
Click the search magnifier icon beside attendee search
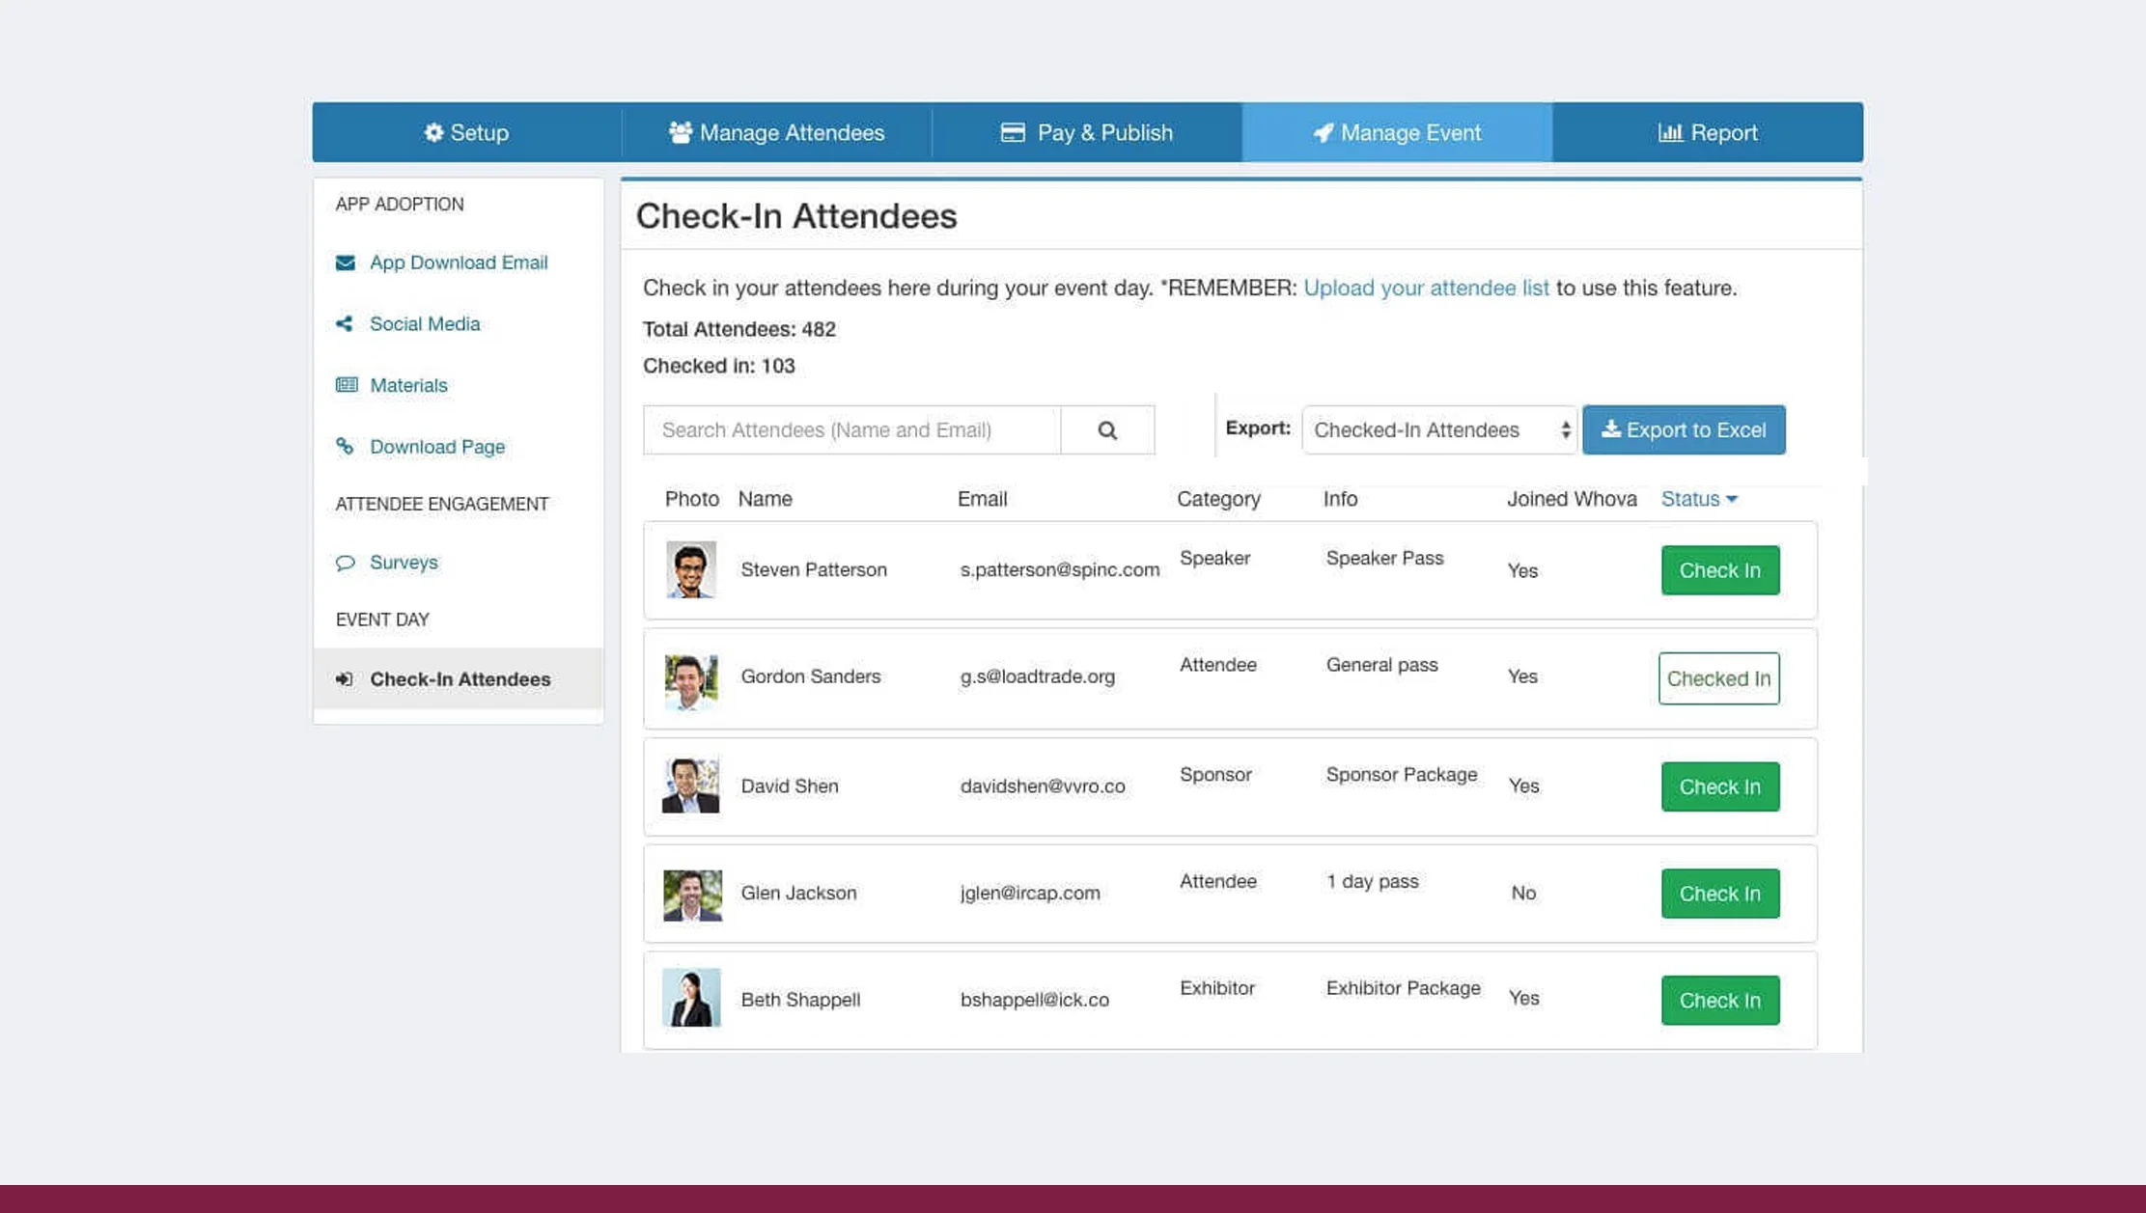pyautogui.click(x=1106, y=429)
